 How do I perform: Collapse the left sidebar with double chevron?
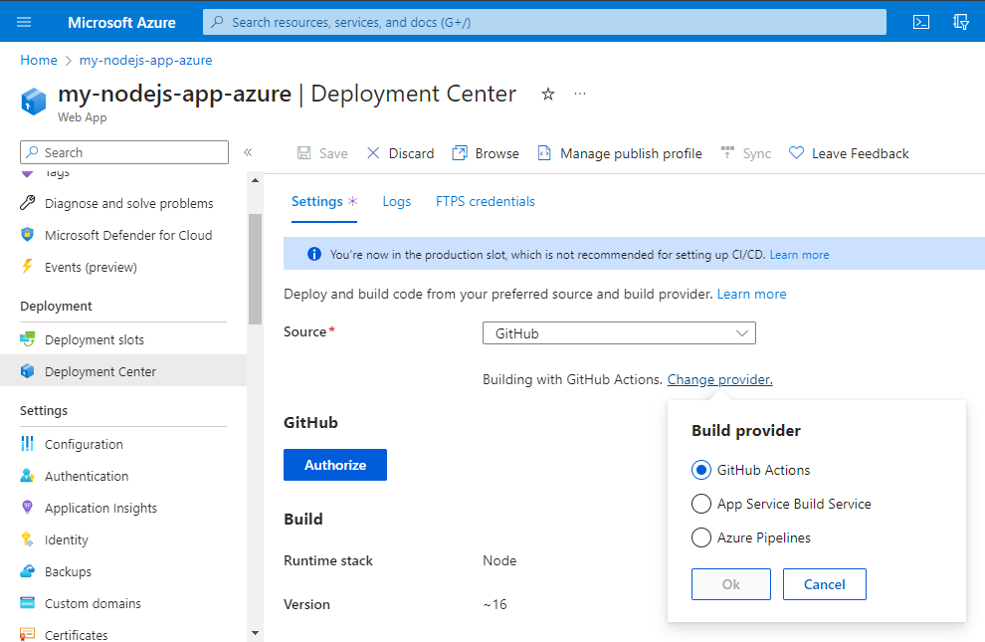(x=248, y=152)
